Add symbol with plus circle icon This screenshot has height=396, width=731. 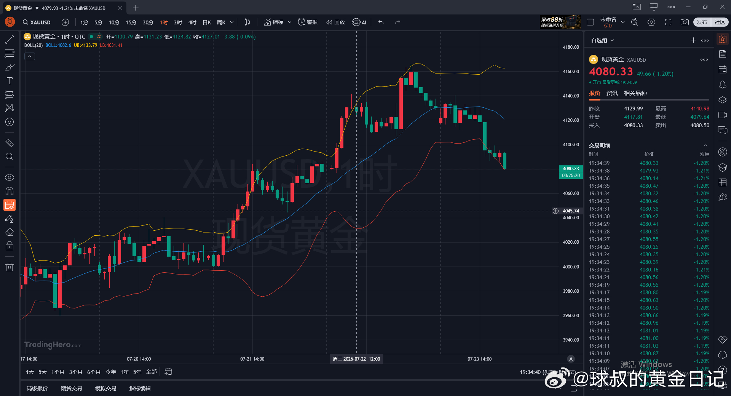(65, 22)
